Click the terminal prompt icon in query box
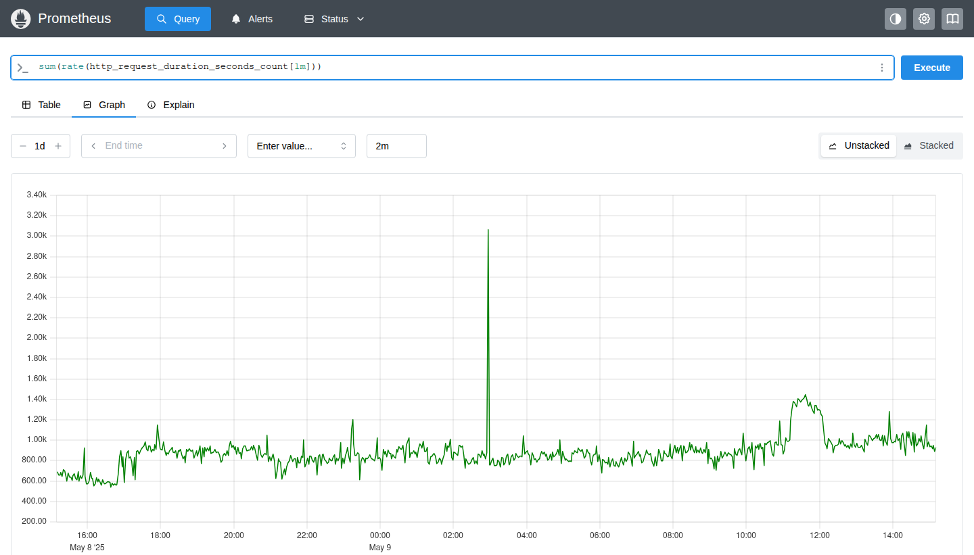Screen dimensions: 974x555 coord(22,68)
